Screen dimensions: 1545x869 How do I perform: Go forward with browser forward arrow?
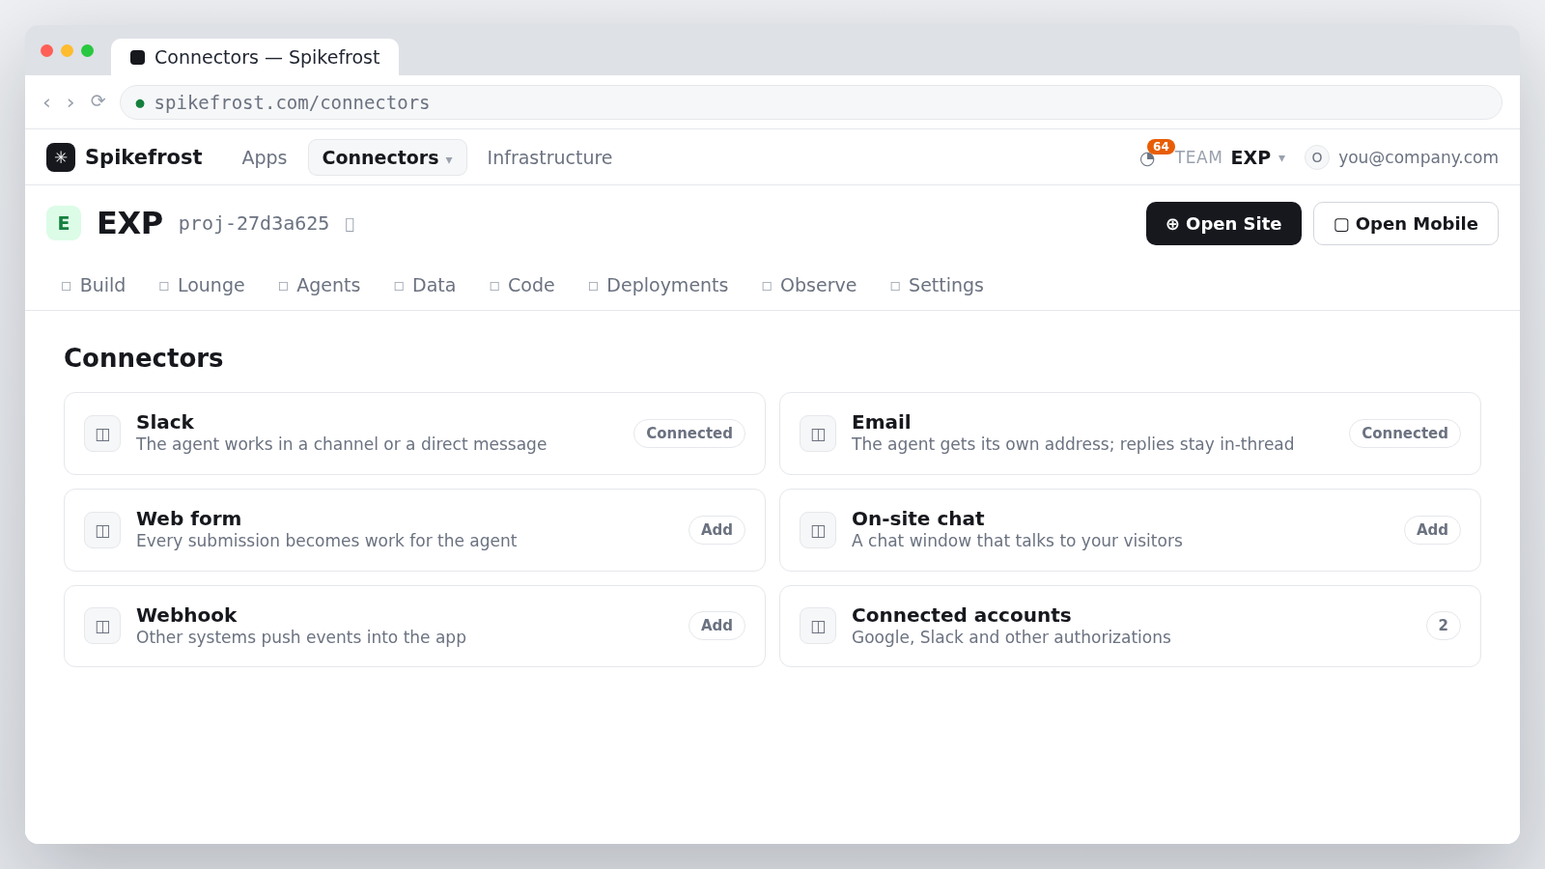pos(70,102)
